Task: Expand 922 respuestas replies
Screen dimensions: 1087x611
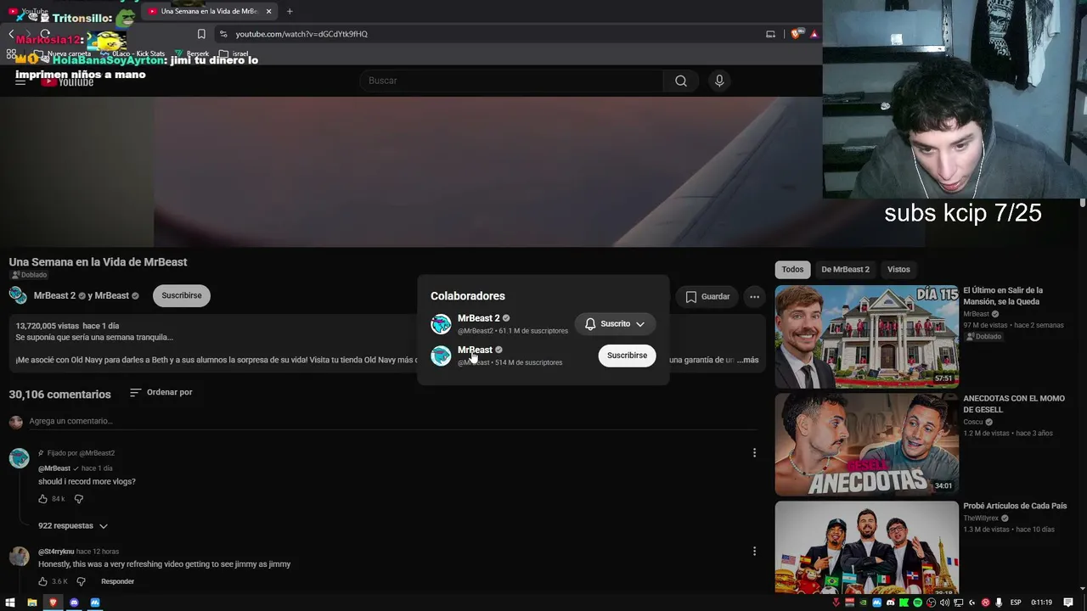Action: pos(73,526)
